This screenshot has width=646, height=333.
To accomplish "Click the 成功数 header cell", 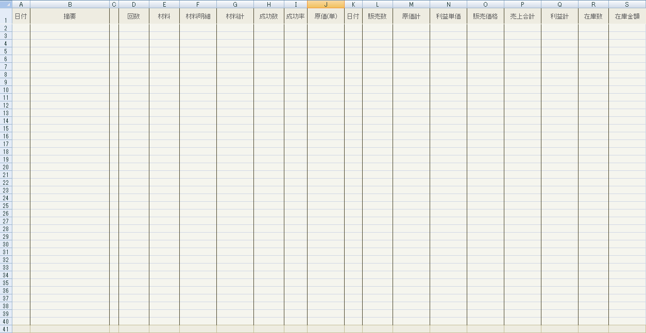I will point(269,16).
